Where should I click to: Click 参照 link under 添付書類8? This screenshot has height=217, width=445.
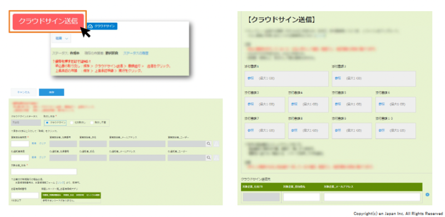coord(294,130)
